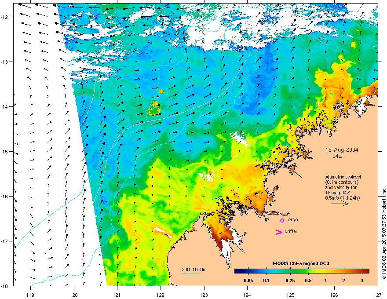
Task: Click the longitude axis label 121
Action: pos(117,295)
